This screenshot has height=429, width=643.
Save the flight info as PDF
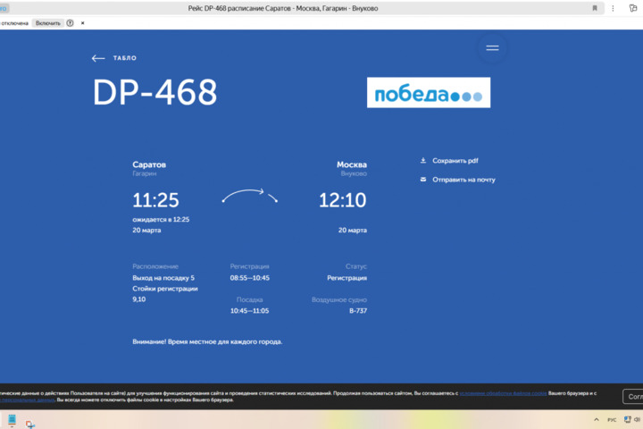[455, 161]
